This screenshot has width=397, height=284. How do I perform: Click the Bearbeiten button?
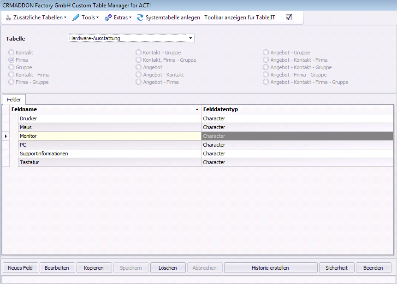click(57, 268)
